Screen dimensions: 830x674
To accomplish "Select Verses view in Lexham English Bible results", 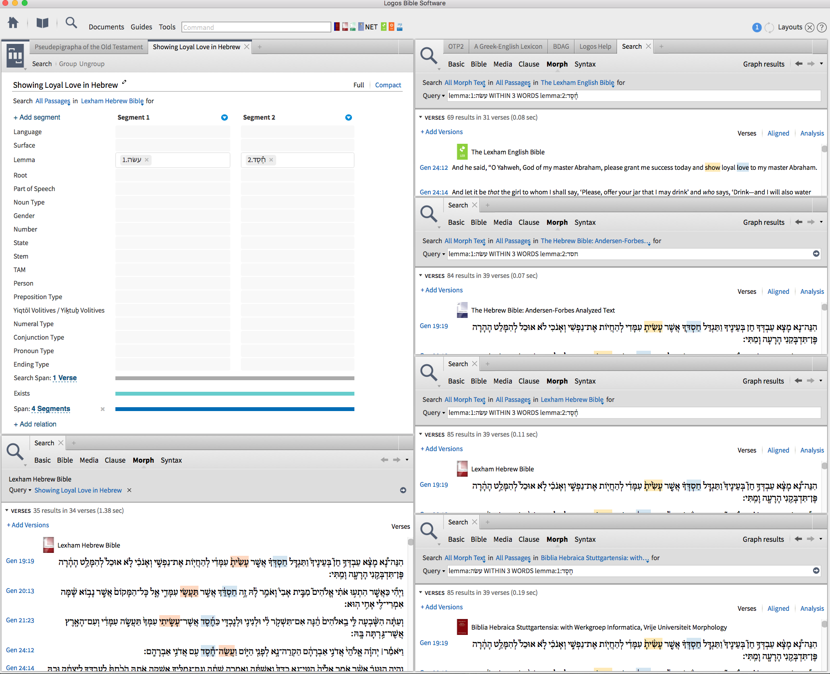I will [747, 133].
